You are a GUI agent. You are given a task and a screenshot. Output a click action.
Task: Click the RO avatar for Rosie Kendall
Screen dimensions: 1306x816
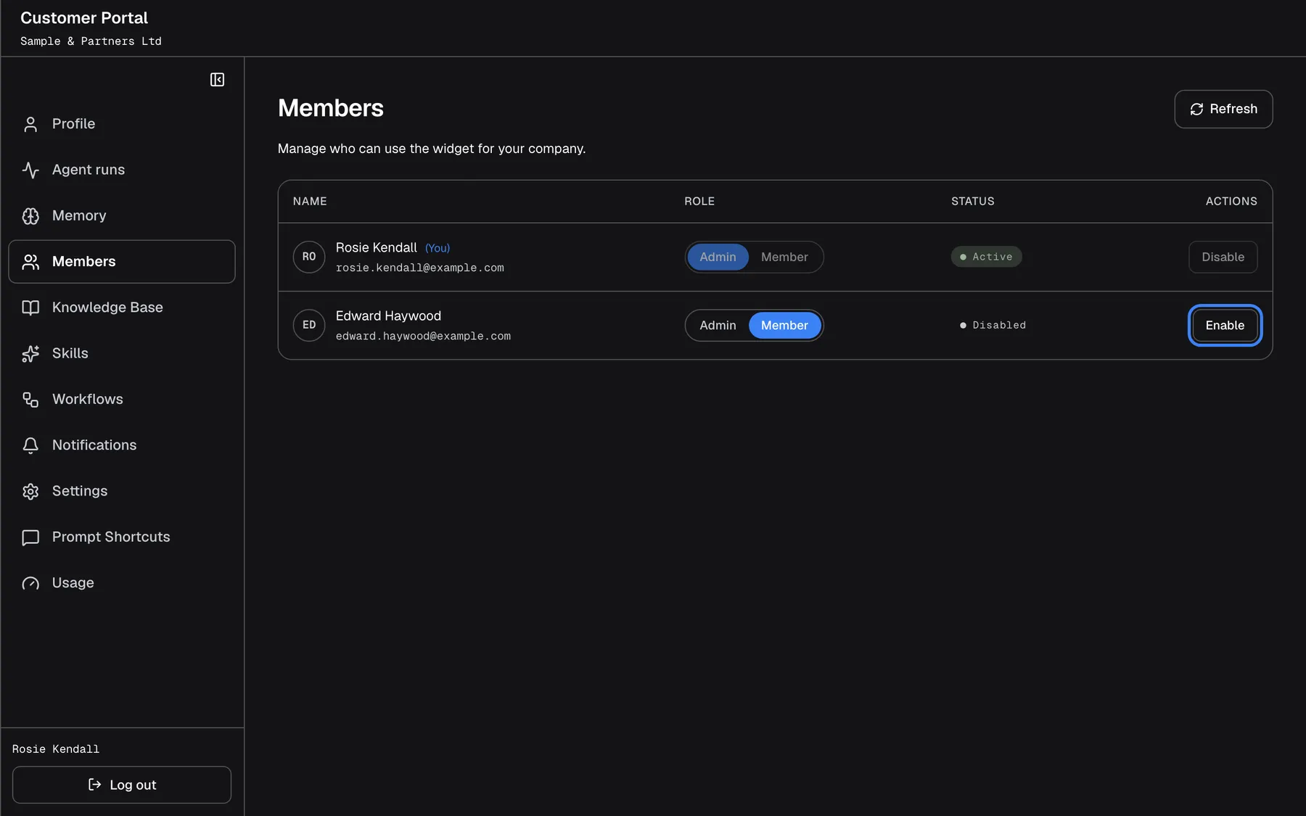click(309, 257)
